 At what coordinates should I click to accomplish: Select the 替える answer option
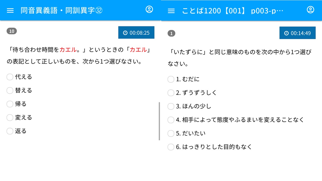pos(10,90)
